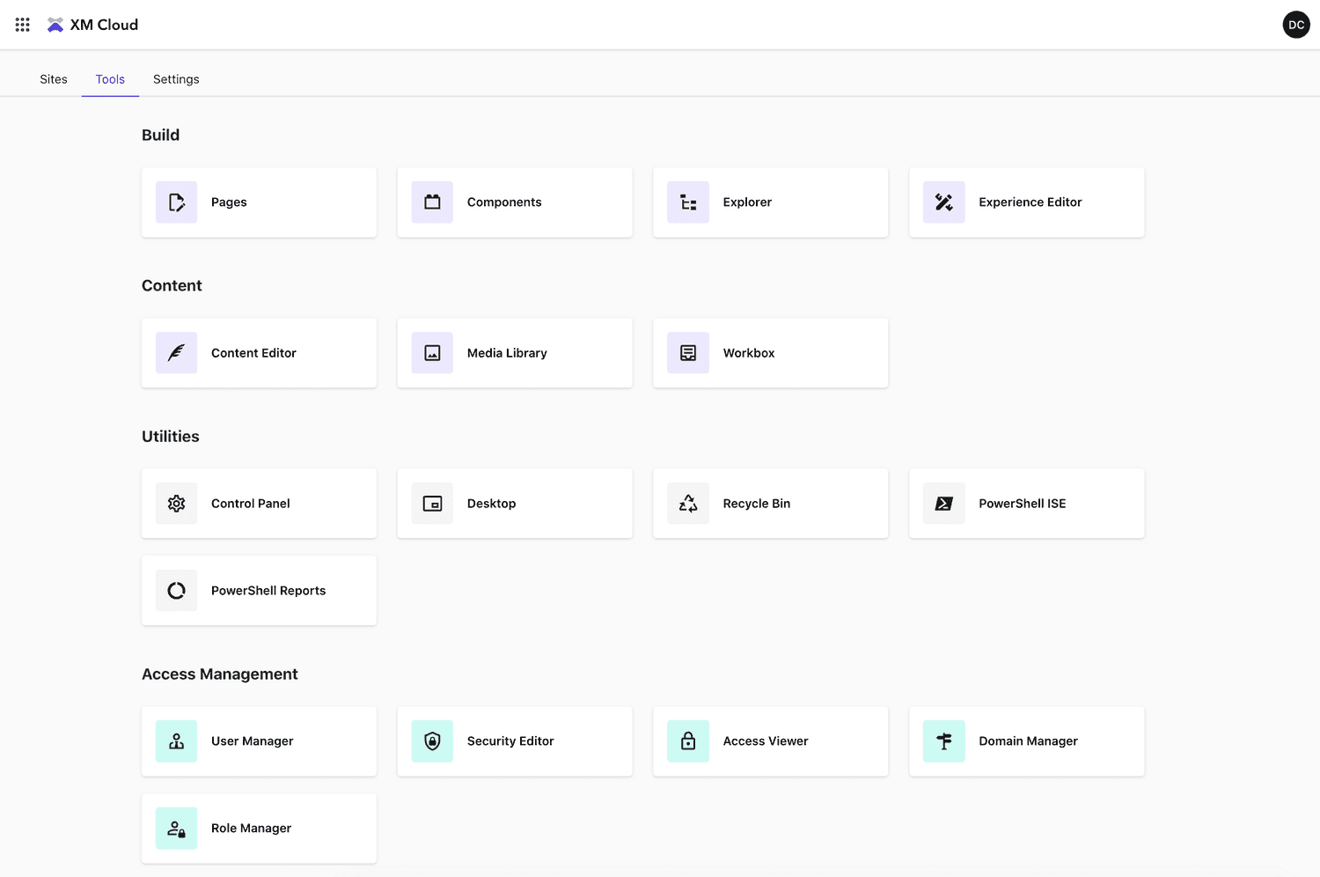Select the Tools tab
The image size is (1320, 877).
click(x=110, y=79)
